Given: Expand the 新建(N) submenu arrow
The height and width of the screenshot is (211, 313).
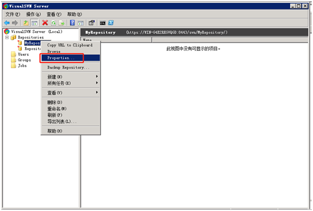Looking at the screenshot, I should pos(97,77).
